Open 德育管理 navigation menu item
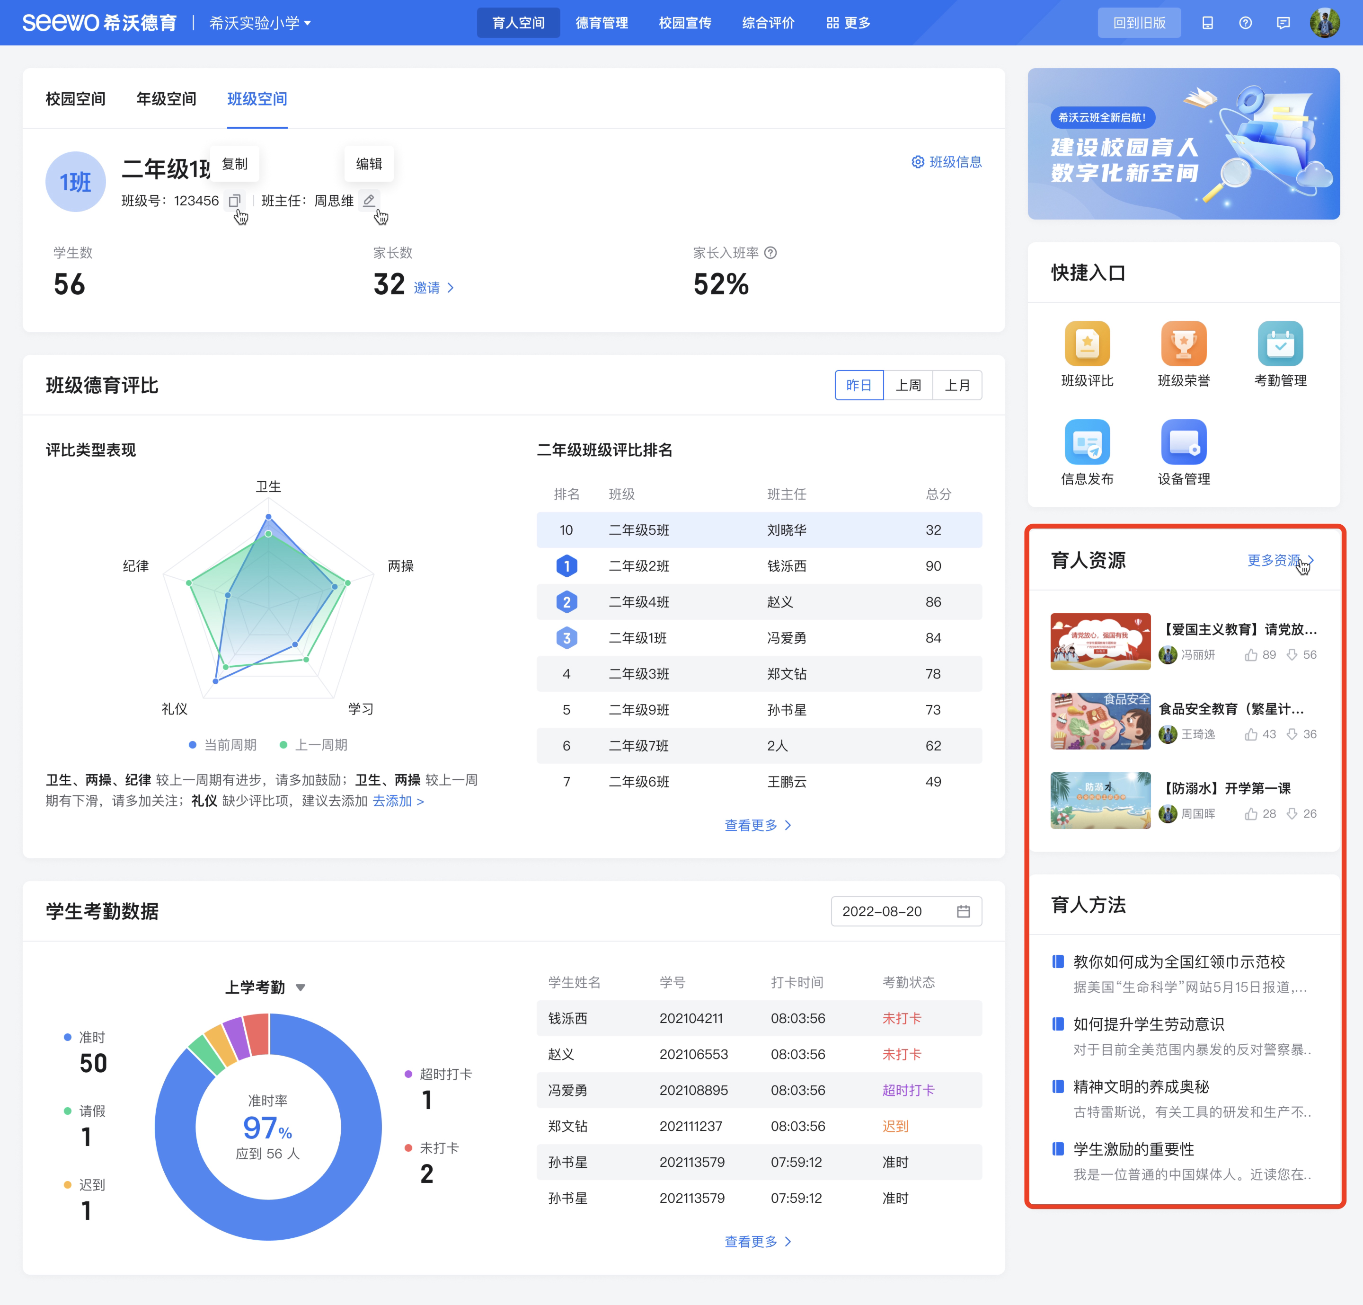 [602, 23]
